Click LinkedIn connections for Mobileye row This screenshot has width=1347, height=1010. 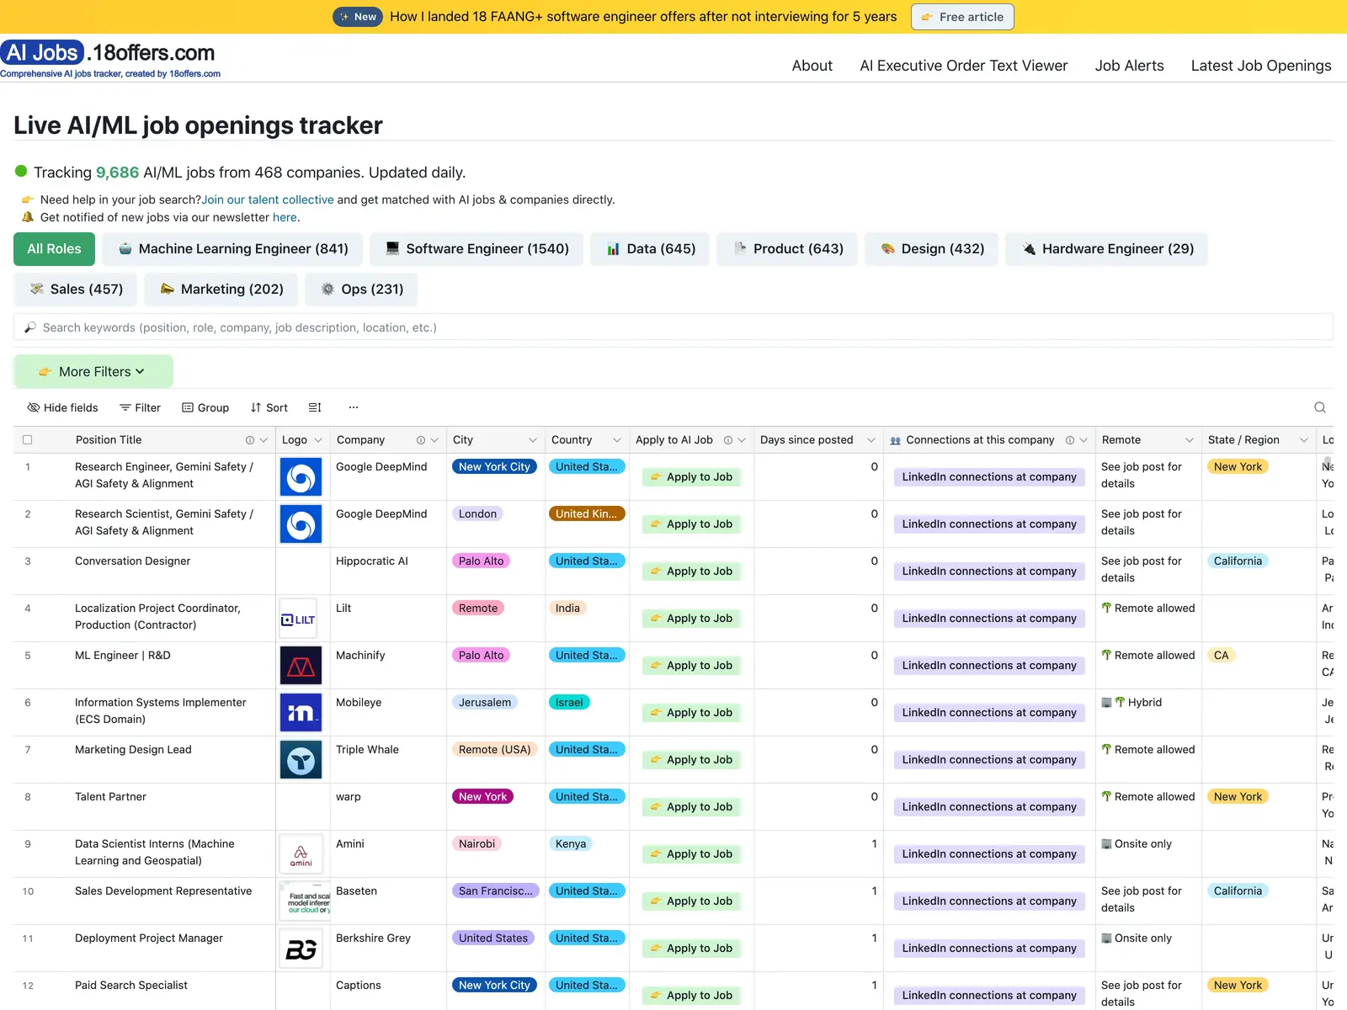pyautogui.click(x=989, y=713)
